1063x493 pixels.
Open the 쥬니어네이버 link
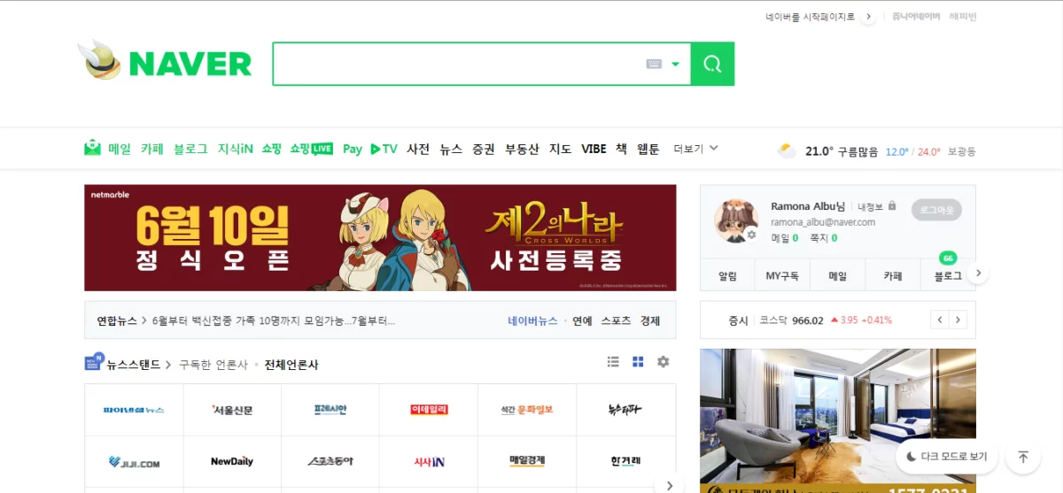tap(916, 17)
